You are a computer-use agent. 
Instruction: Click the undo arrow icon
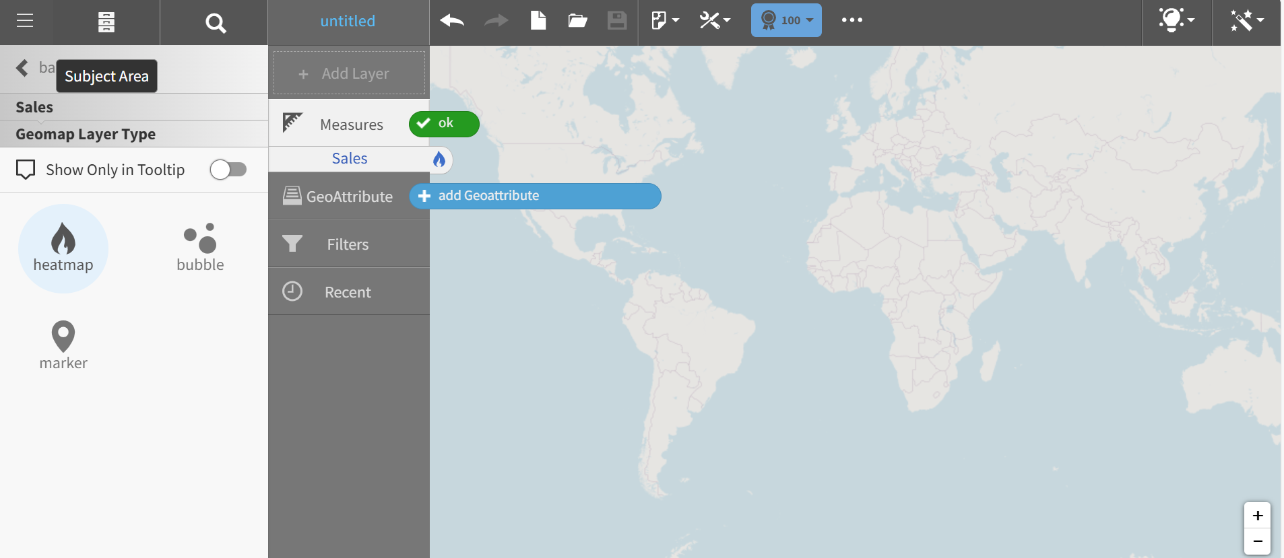tap(452, 21)
